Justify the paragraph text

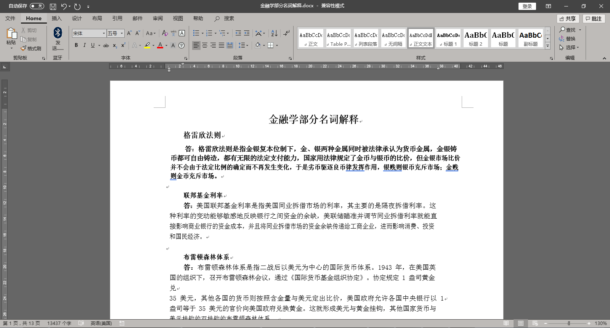tap(222, 45)
